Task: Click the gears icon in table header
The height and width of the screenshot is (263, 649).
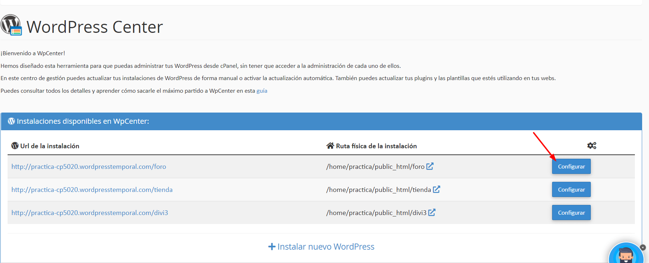Action: click(x=592, y=146)
